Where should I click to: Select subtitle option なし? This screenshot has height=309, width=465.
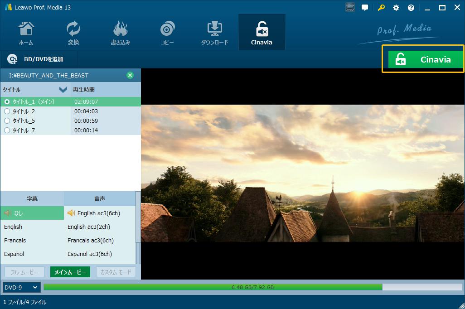tap(32, 213)
